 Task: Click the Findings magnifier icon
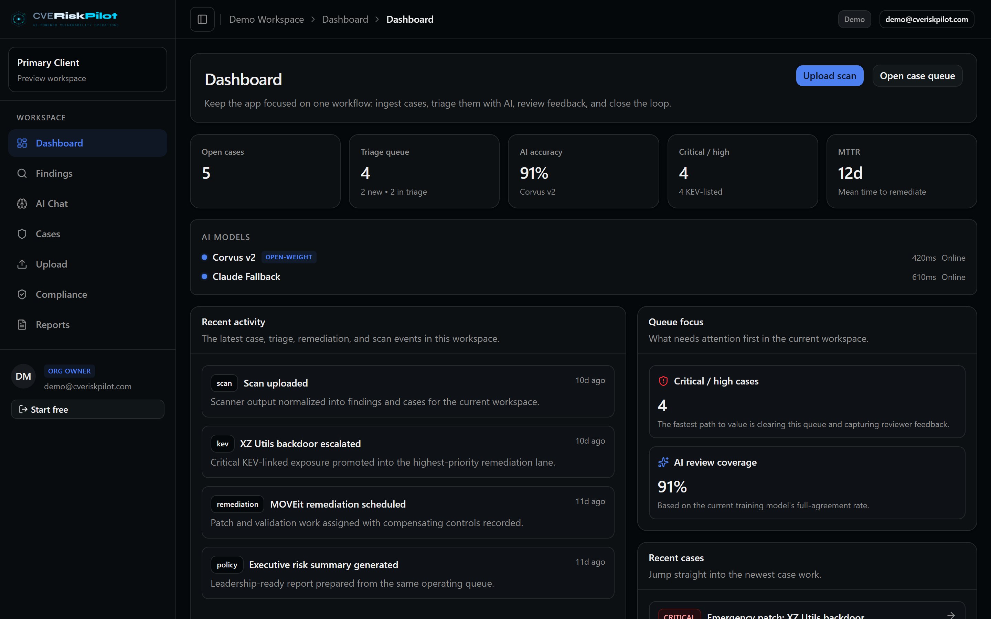[x=22, y=173]
